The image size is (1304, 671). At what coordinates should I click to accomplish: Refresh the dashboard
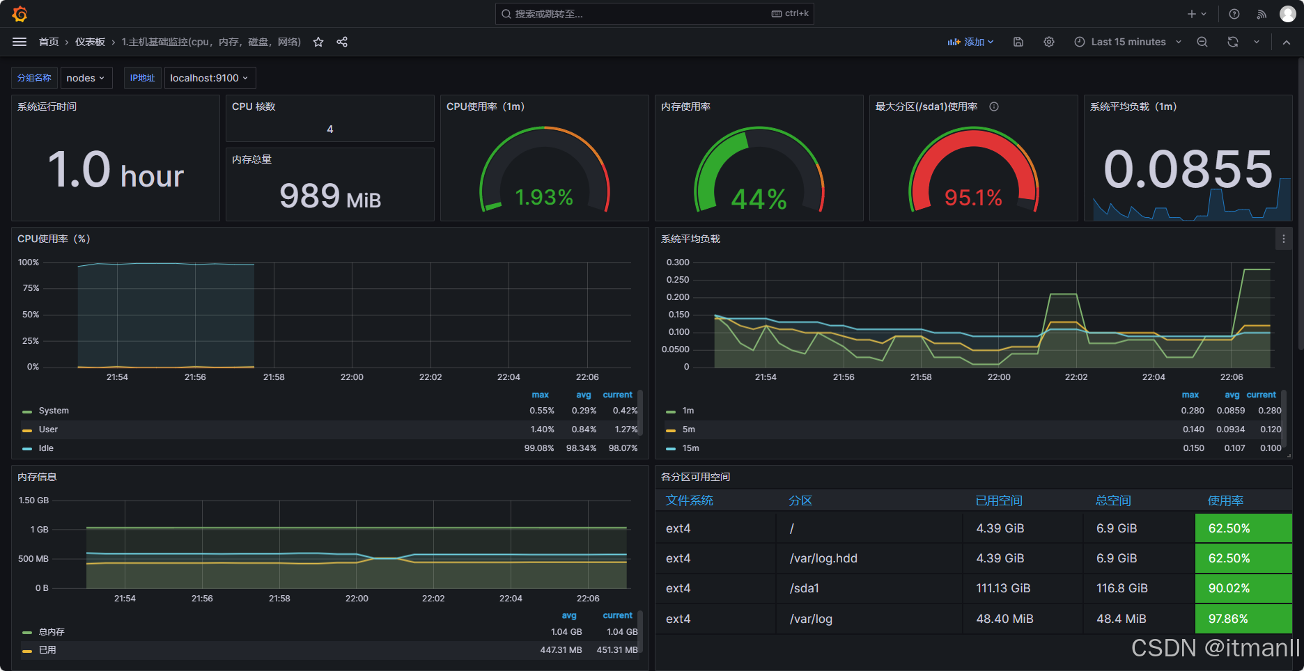[x=1233, y=42]
